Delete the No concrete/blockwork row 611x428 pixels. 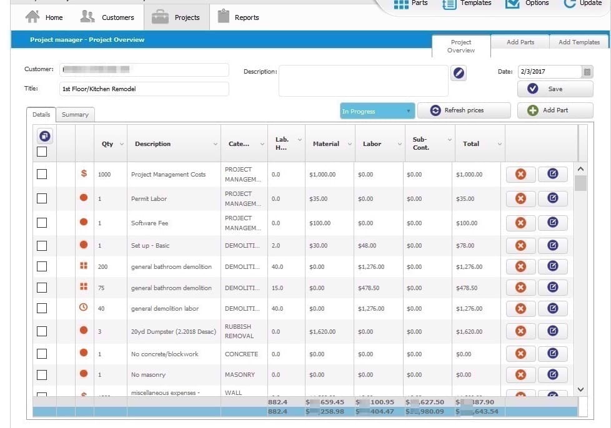pos(520,354)
